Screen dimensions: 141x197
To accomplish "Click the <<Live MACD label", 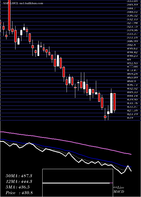I will click(119, 190).
